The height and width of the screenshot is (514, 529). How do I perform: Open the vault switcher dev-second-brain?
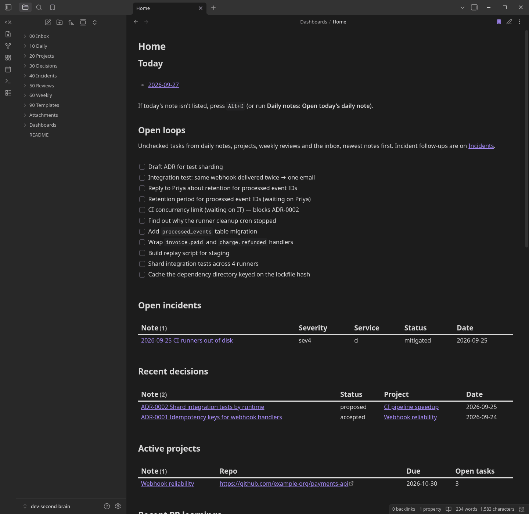coord(50,506)
